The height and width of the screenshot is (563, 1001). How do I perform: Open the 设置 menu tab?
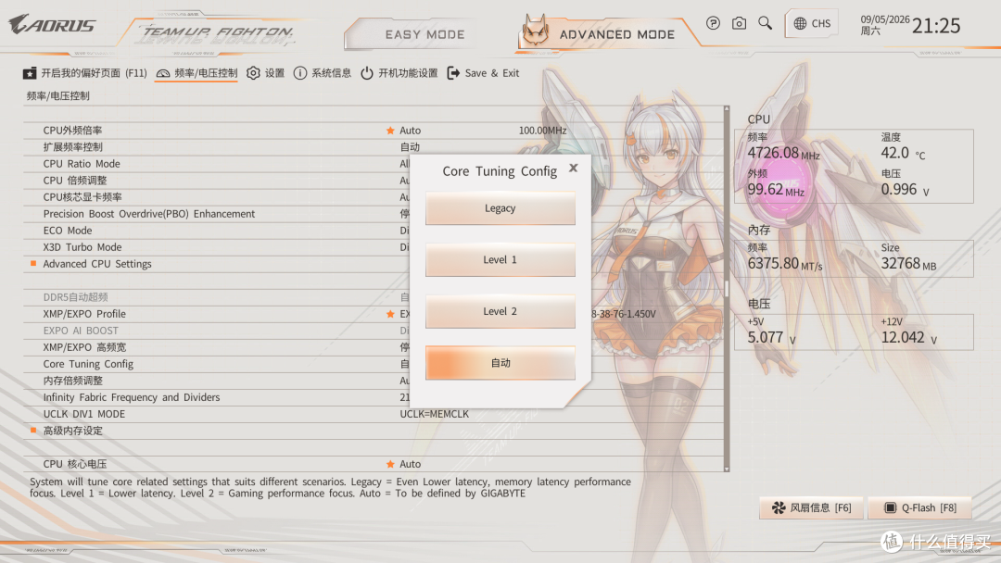click(266, 73)
